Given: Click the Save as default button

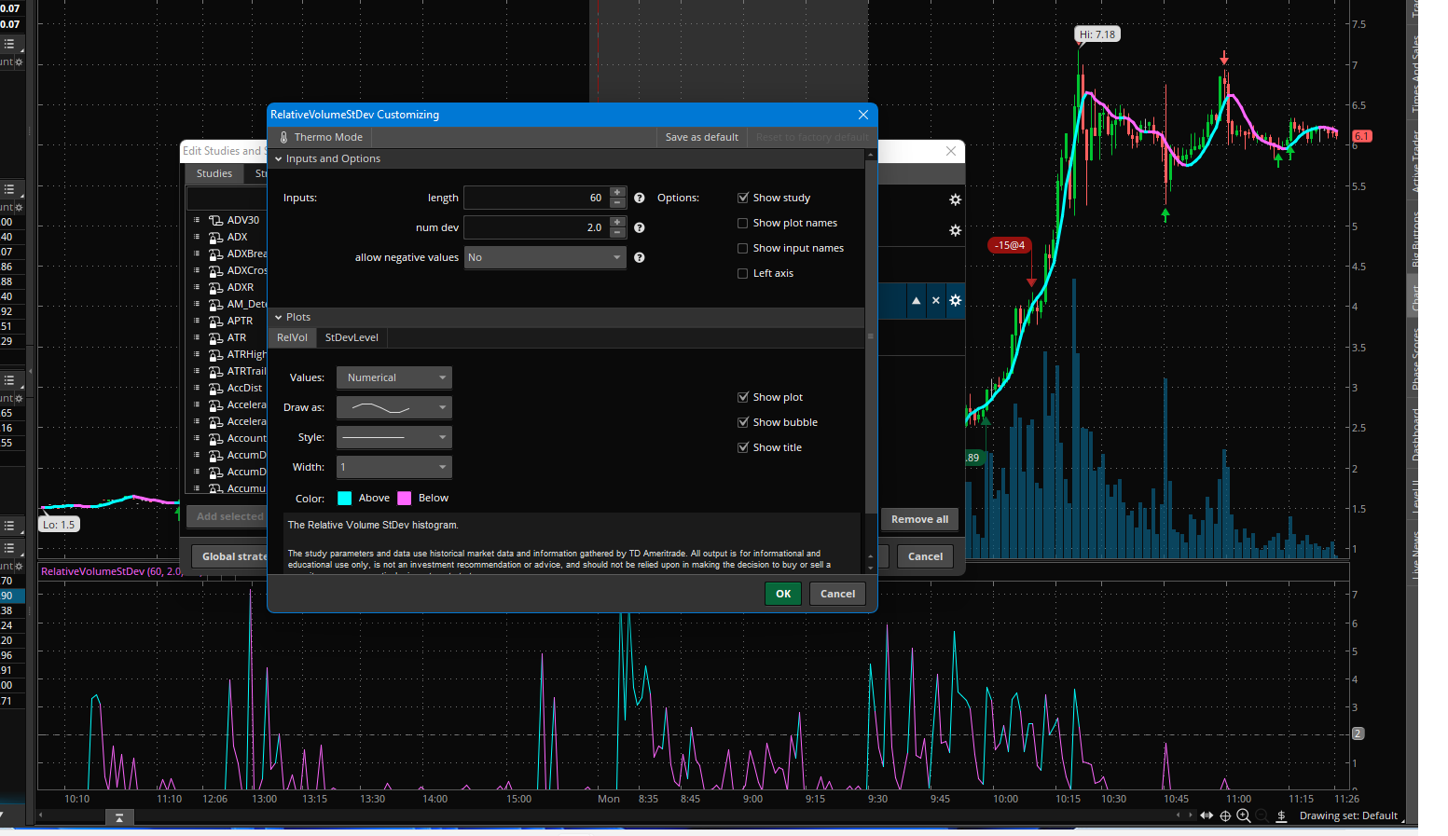Looking at the screenshot, I should coord(701,137).
